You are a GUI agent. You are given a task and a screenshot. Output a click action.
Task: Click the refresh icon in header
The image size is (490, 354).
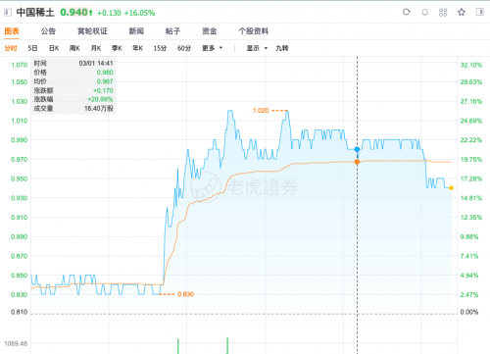coord(407,12)
